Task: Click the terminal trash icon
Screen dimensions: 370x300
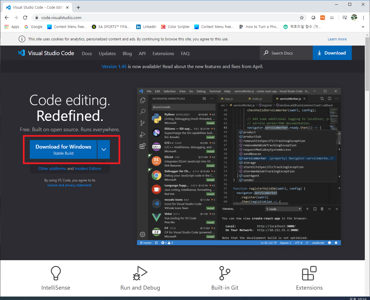Action: pyautogui.click(x=322, y=209)
